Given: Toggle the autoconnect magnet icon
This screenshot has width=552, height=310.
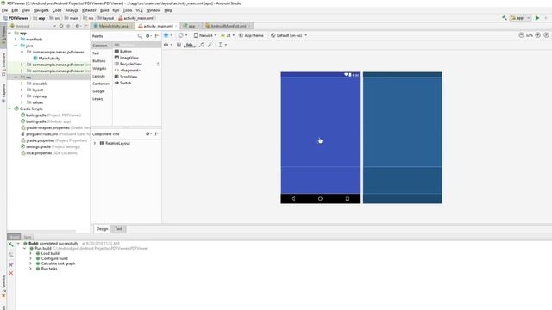Looking at the screenshot, I should click(179, 45).
